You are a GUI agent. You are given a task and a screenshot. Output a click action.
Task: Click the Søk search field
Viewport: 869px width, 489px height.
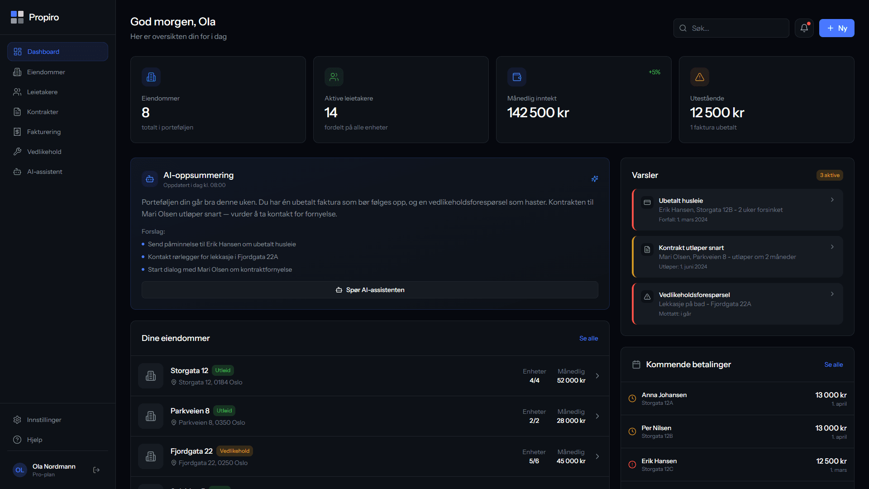click(731, 28)
